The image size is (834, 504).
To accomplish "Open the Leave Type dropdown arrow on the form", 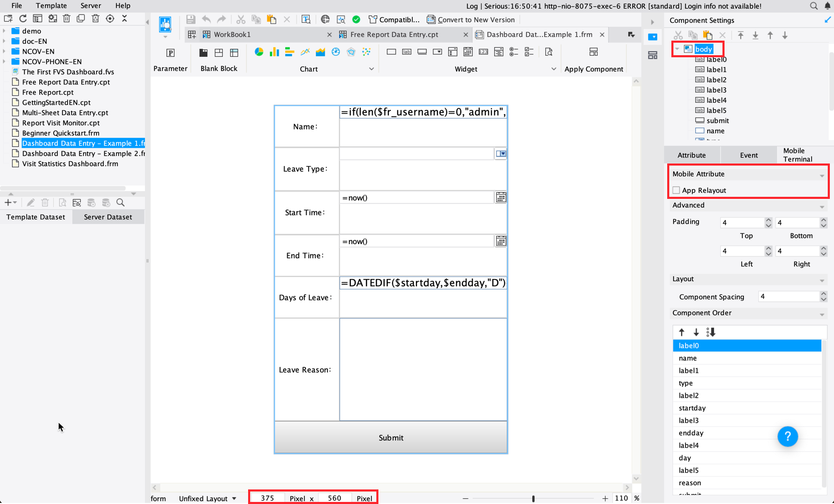I will [x=501, y=154].
